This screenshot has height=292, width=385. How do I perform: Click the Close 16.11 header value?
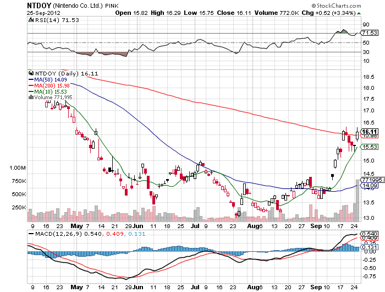click(x=234, y=13)
